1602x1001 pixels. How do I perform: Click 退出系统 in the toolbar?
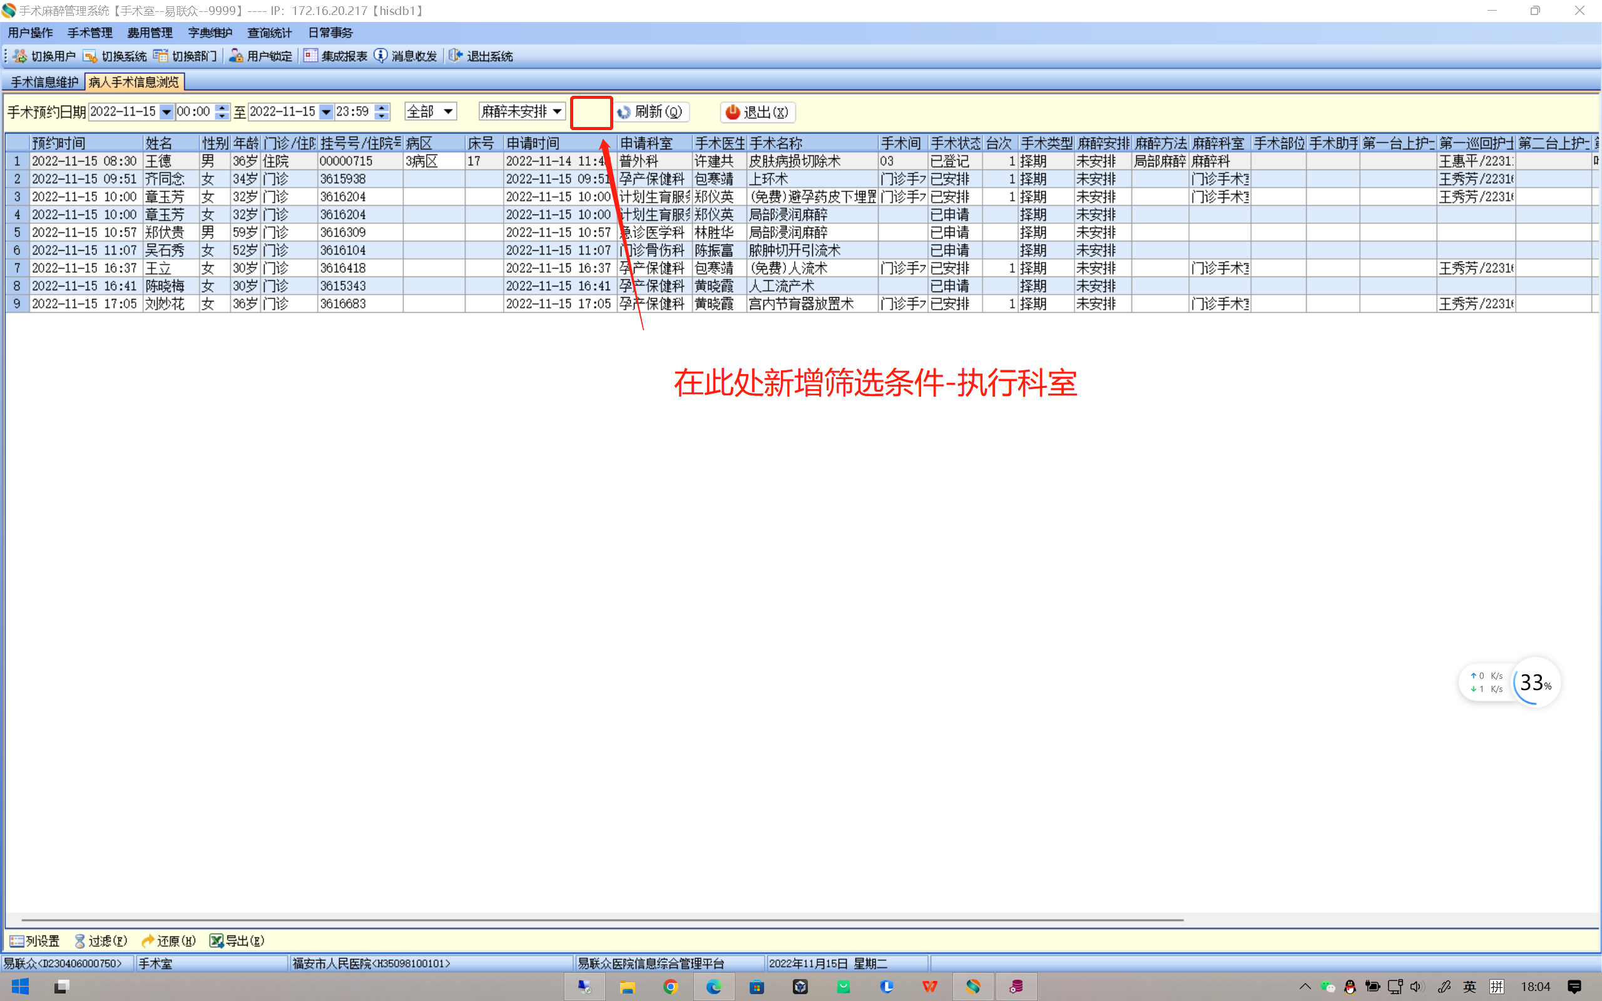pos(481,56)
